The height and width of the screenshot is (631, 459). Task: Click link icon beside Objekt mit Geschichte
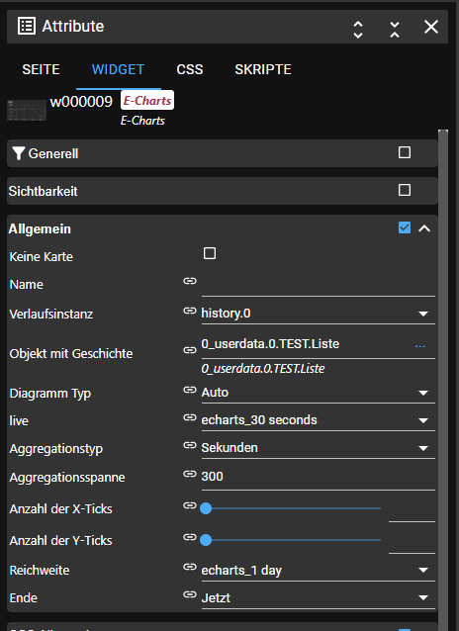pos(190,350)
